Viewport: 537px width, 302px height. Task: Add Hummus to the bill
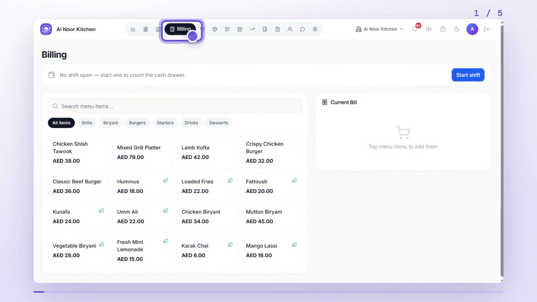pyautogui.click(x=143, y=186)
